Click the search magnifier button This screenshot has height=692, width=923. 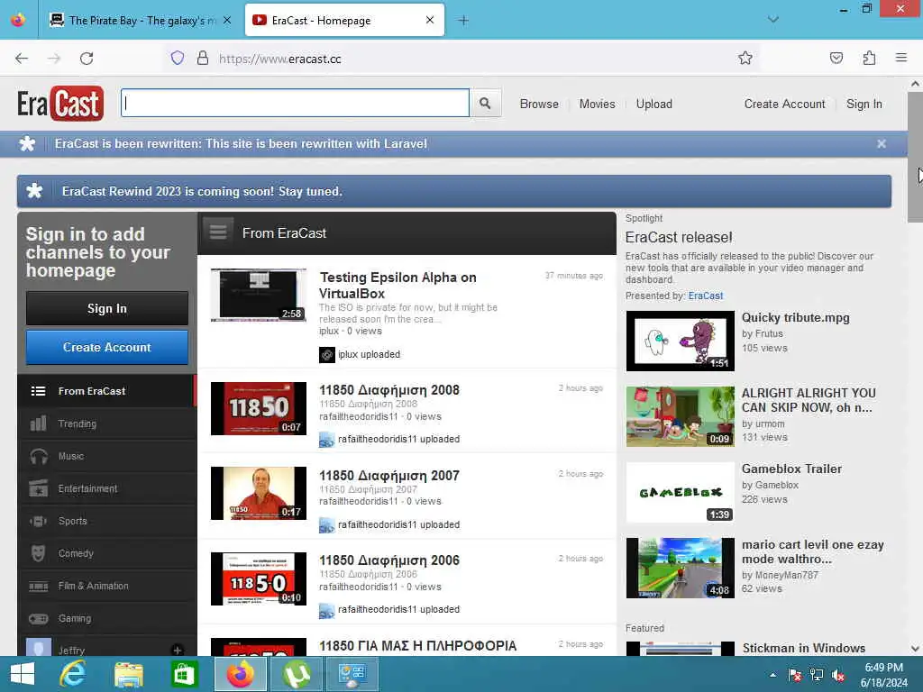point(485,104)
